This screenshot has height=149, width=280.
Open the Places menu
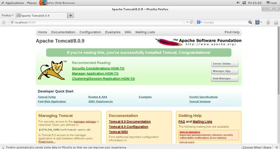point(32,3)
